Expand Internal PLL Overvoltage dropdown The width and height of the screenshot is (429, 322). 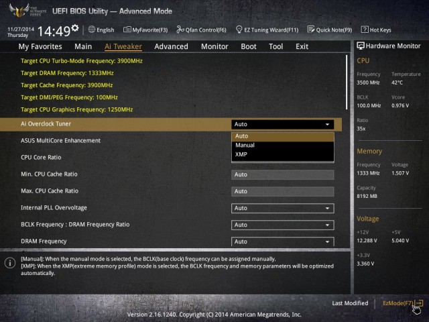click(x=283, y=208)
